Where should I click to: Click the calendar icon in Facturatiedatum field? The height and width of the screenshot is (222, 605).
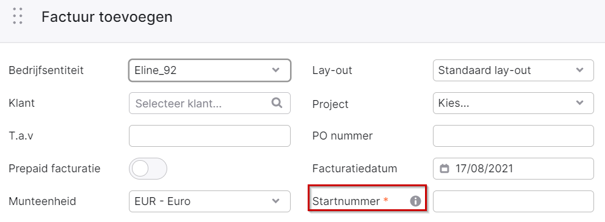[x=444, y=169]
